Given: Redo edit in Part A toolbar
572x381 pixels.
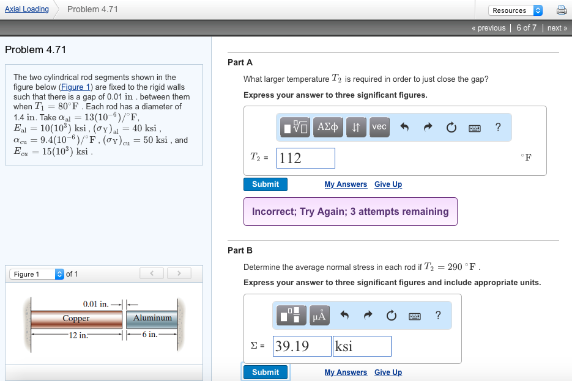Looking at the screenshot, I should (428, 127).
